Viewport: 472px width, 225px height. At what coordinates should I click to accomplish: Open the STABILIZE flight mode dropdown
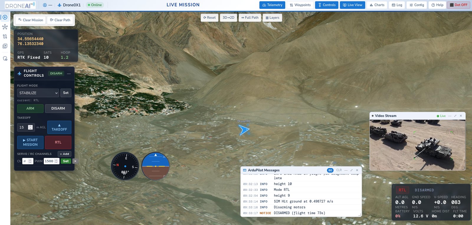tap(38, 93)
